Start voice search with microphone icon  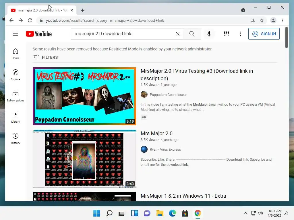click(x=209, y=34)
